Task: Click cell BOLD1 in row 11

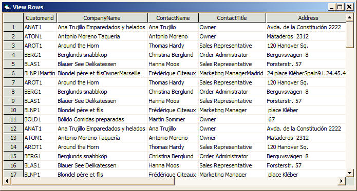Action: pos(40,119)
